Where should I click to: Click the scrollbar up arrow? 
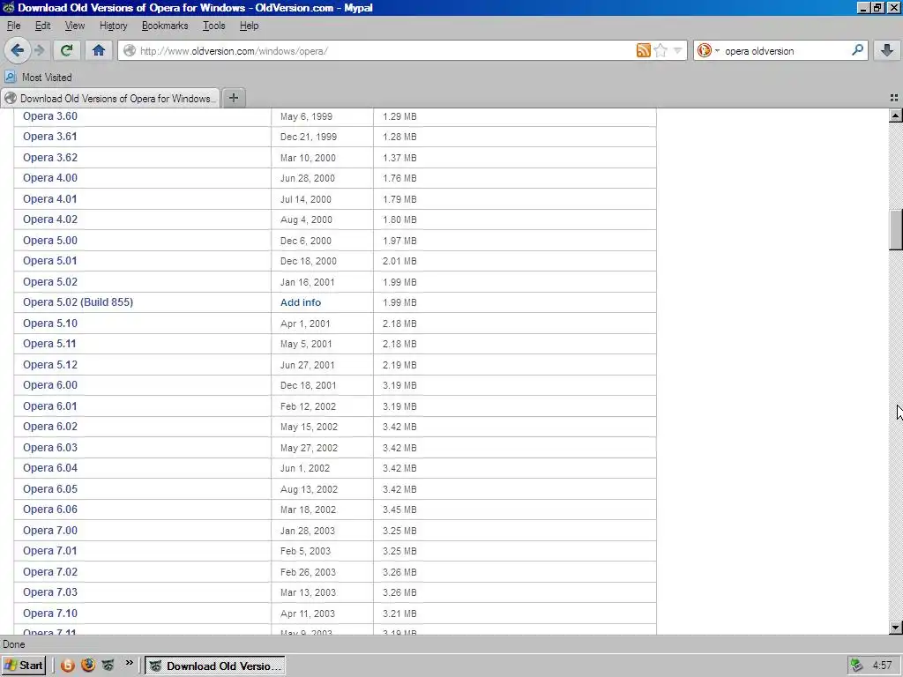896,115
